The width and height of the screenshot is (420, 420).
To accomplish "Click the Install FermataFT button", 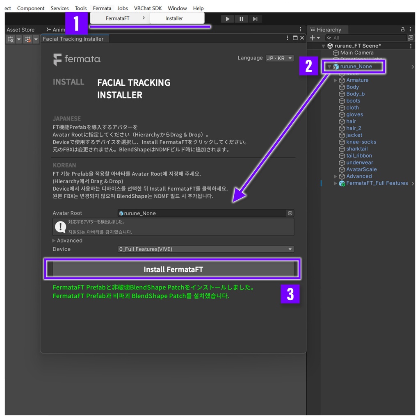I will 173,269.
